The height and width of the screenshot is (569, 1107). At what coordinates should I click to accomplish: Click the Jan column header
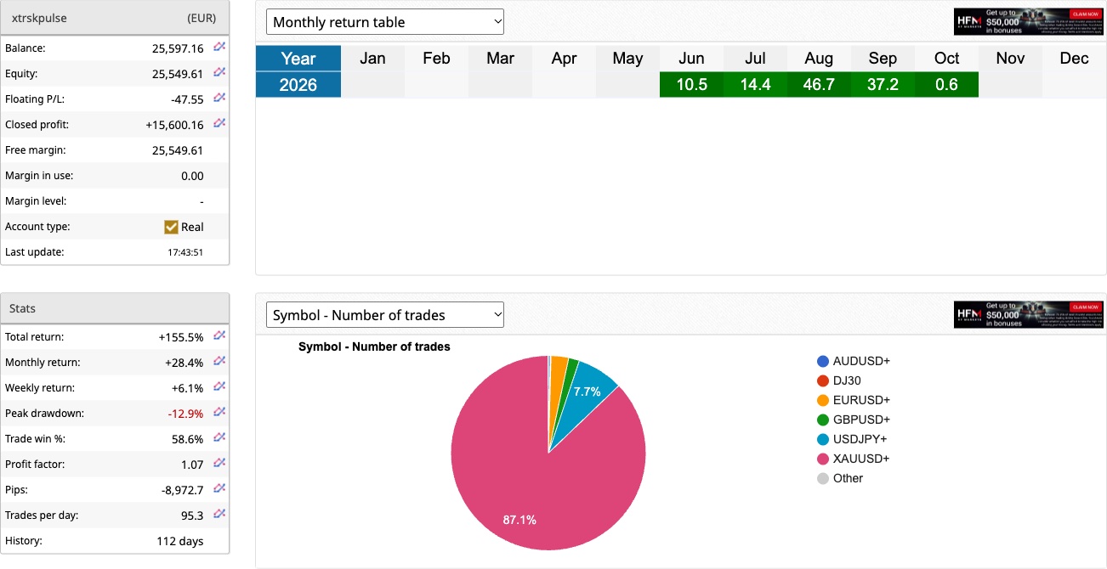pyautogui.click(x=372, y=59)
